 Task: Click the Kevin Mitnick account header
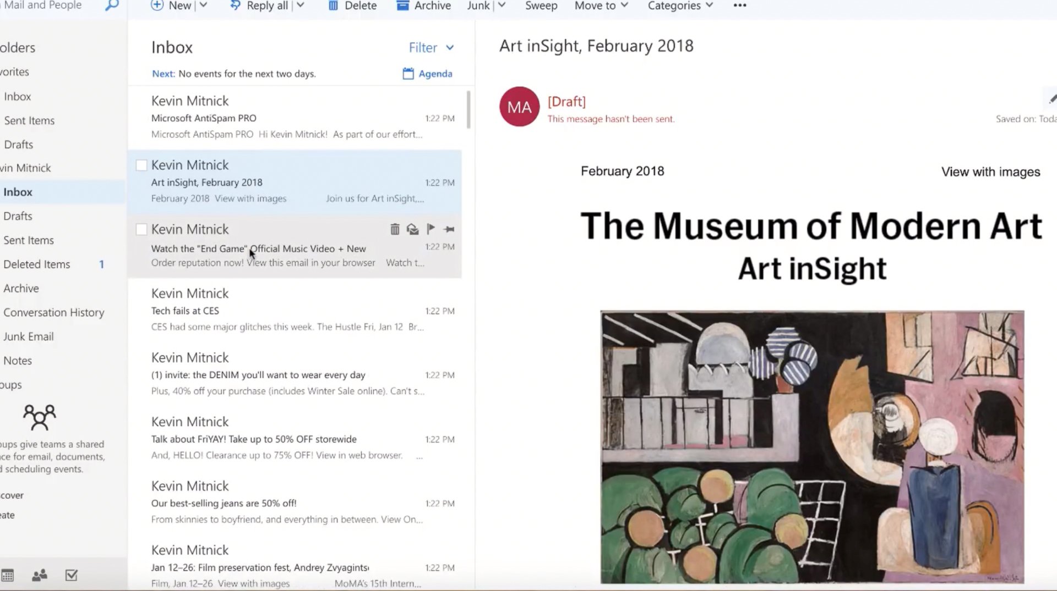tap(25, 168)
